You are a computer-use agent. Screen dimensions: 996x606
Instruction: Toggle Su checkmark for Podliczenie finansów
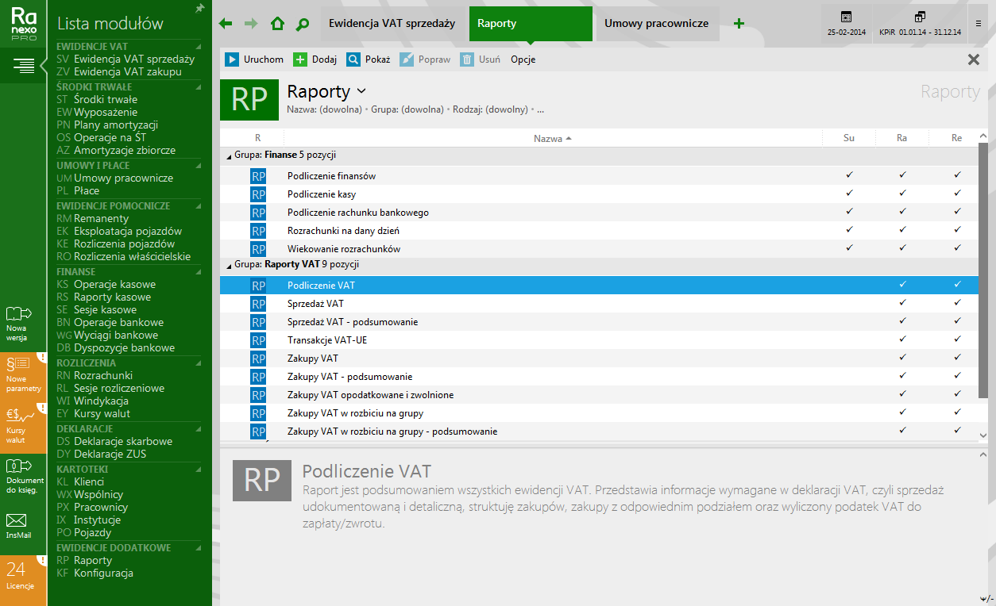(849, 175)
